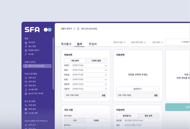190x129 pixels.
Task: Open the 트림 selection dropdown
Action: (106, 79)
